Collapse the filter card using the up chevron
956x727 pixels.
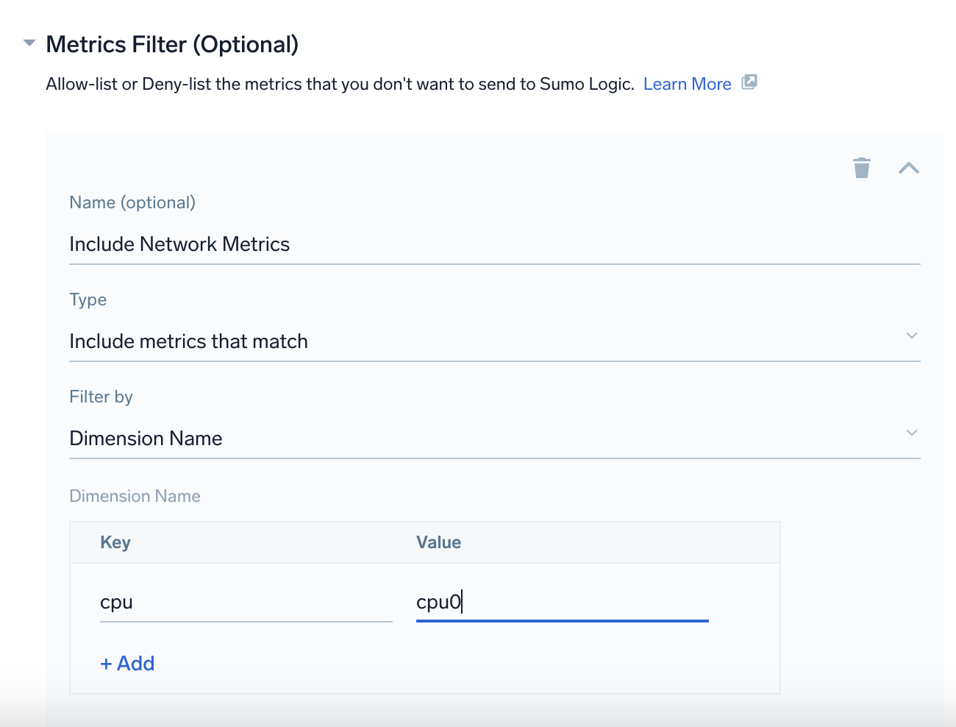pos(908,168)
